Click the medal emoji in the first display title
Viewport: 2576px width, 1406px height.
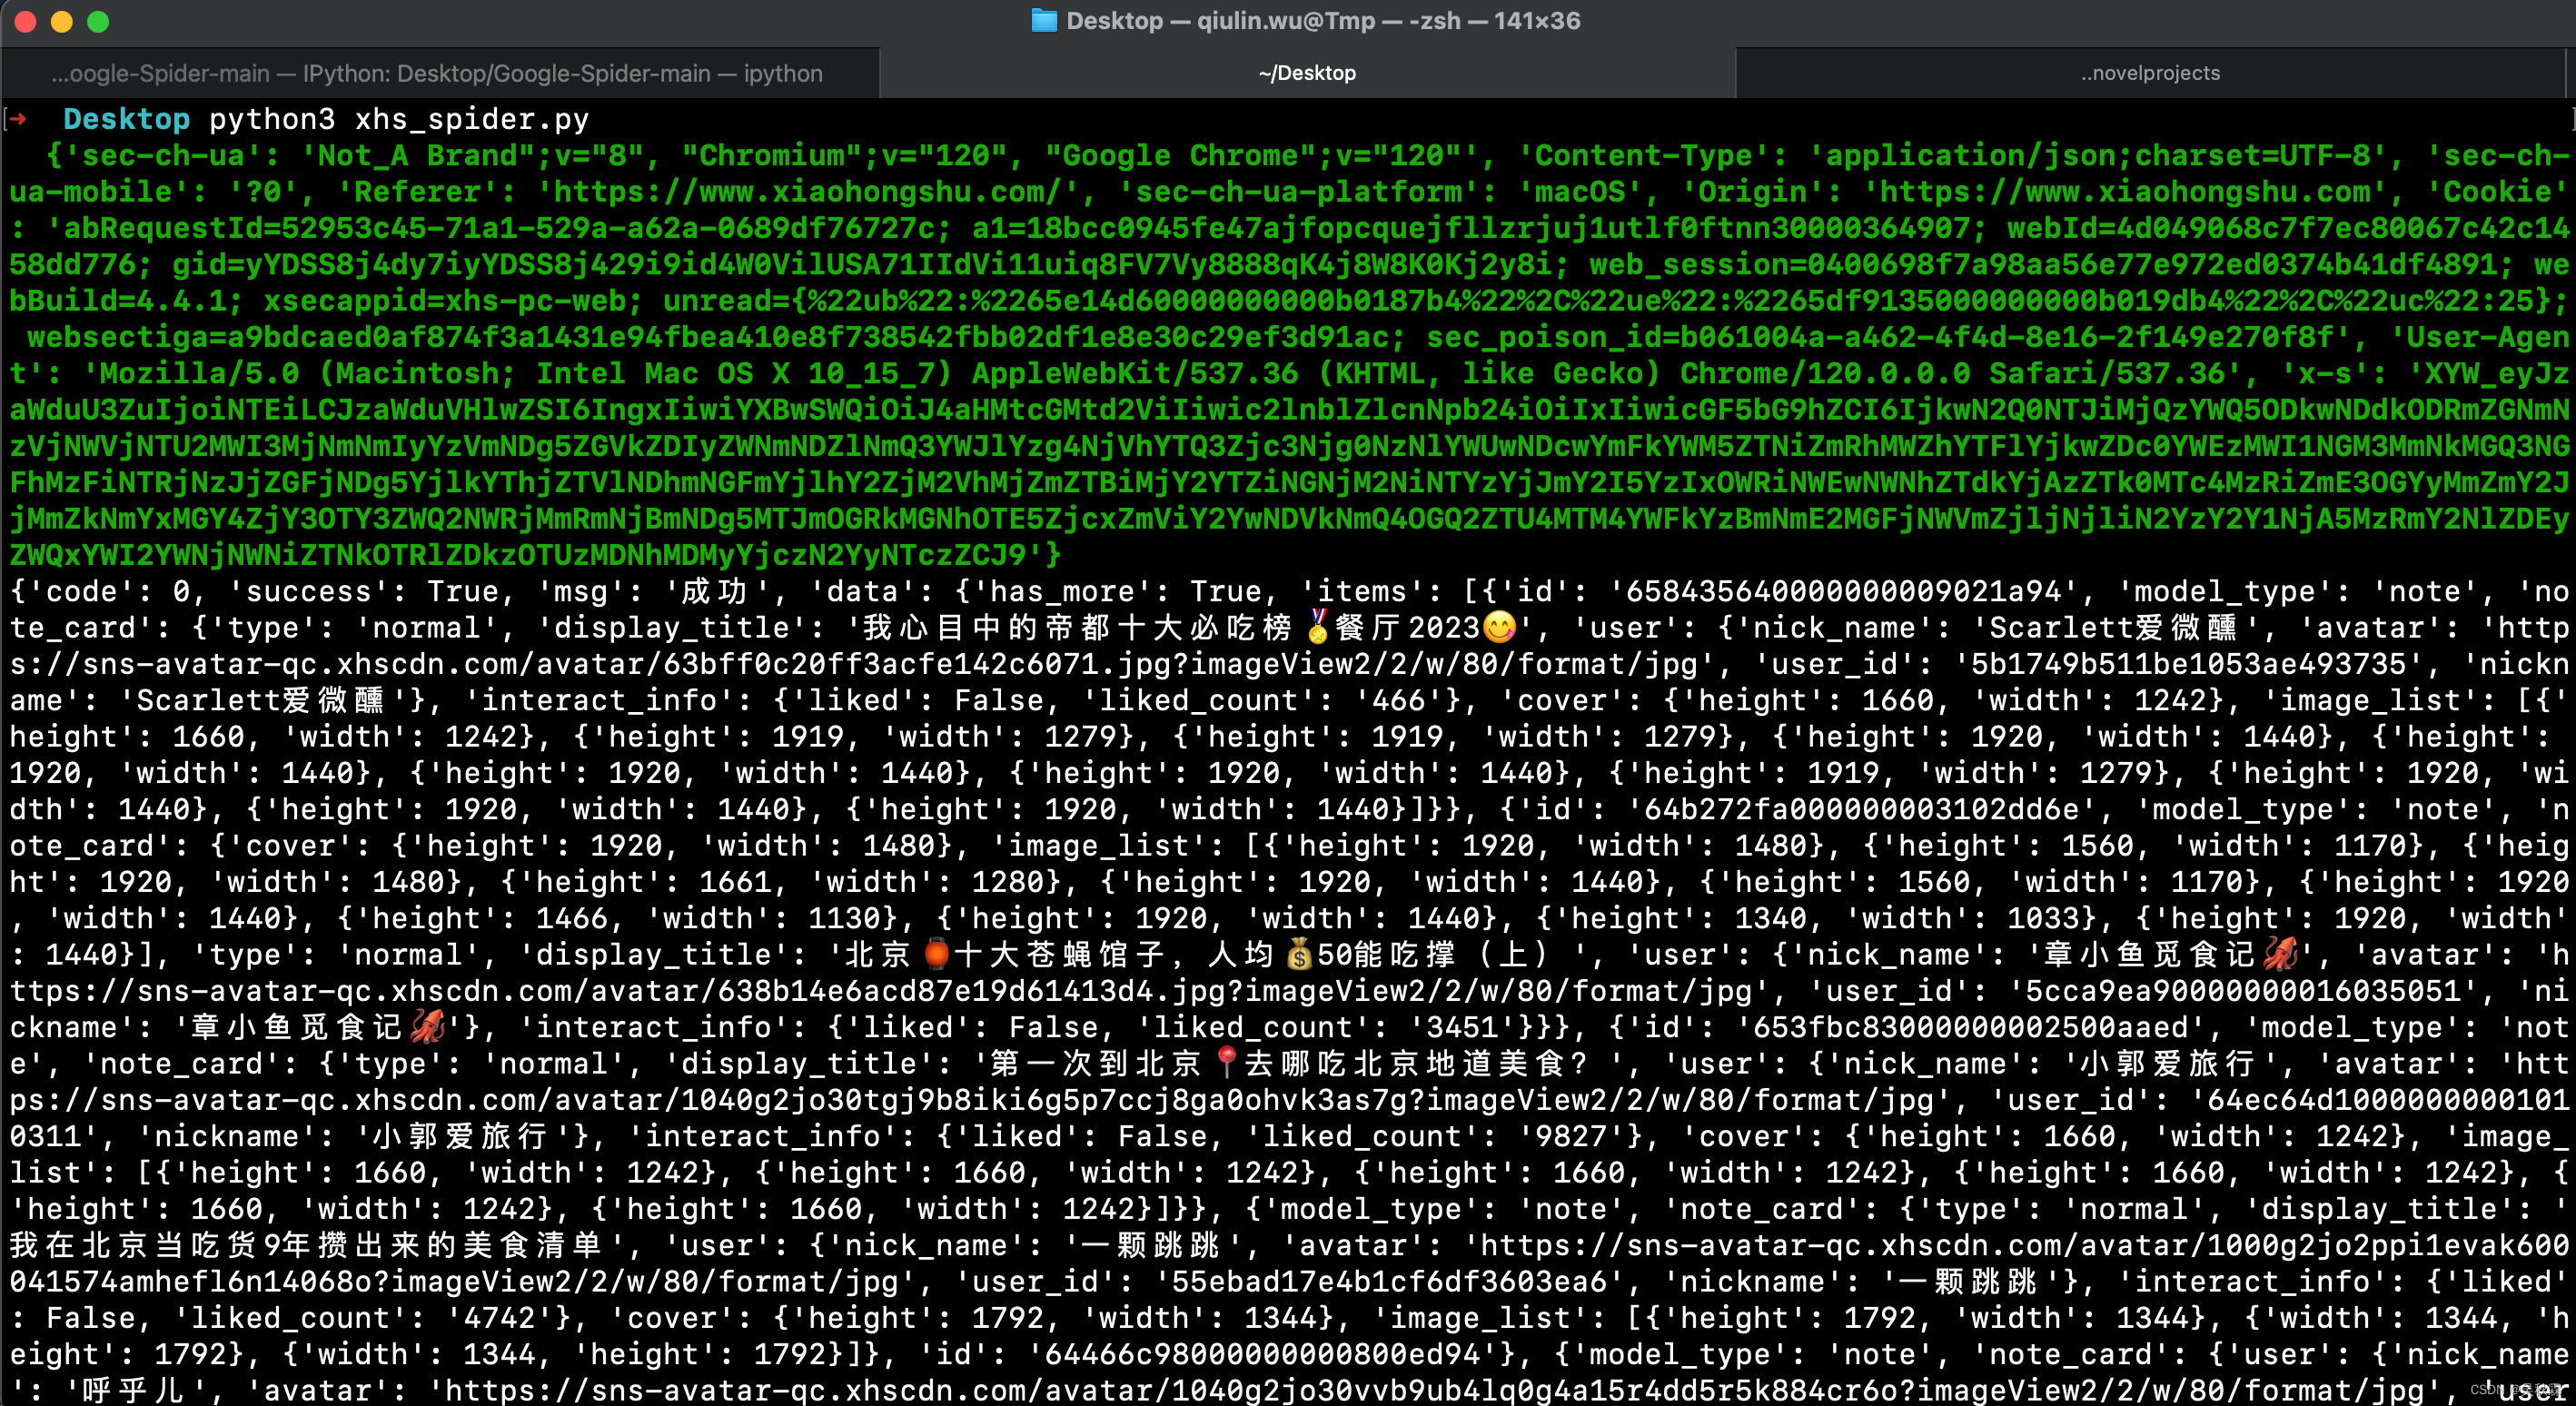(1318, 627)
